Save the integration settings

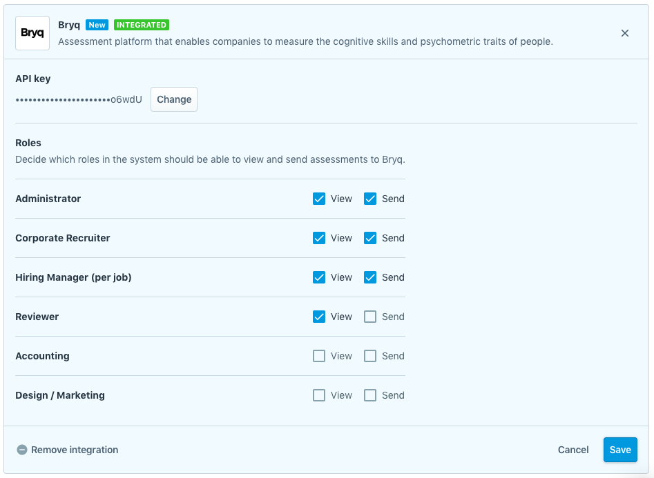coord(619,450)
